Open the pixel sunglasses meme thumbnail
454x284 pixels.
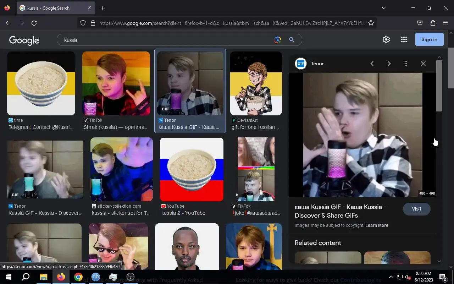pyautogui.click(x=118, y=246)
